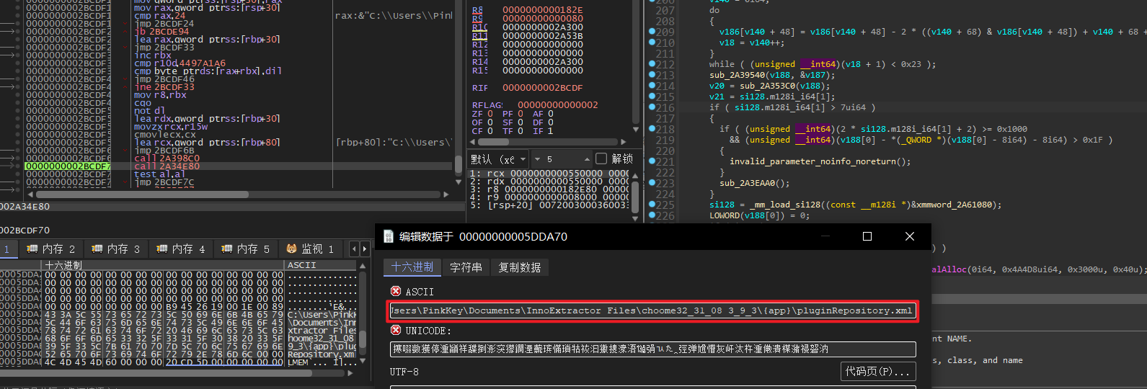Select the 字符串 tab in edit dialog
The height and width of the screenshot is (389, 1147).
tap(466, 267)
